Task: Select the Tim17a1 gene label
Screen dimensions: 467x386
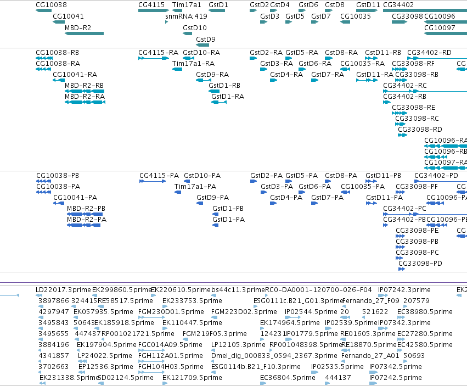Action: [187, 5]
